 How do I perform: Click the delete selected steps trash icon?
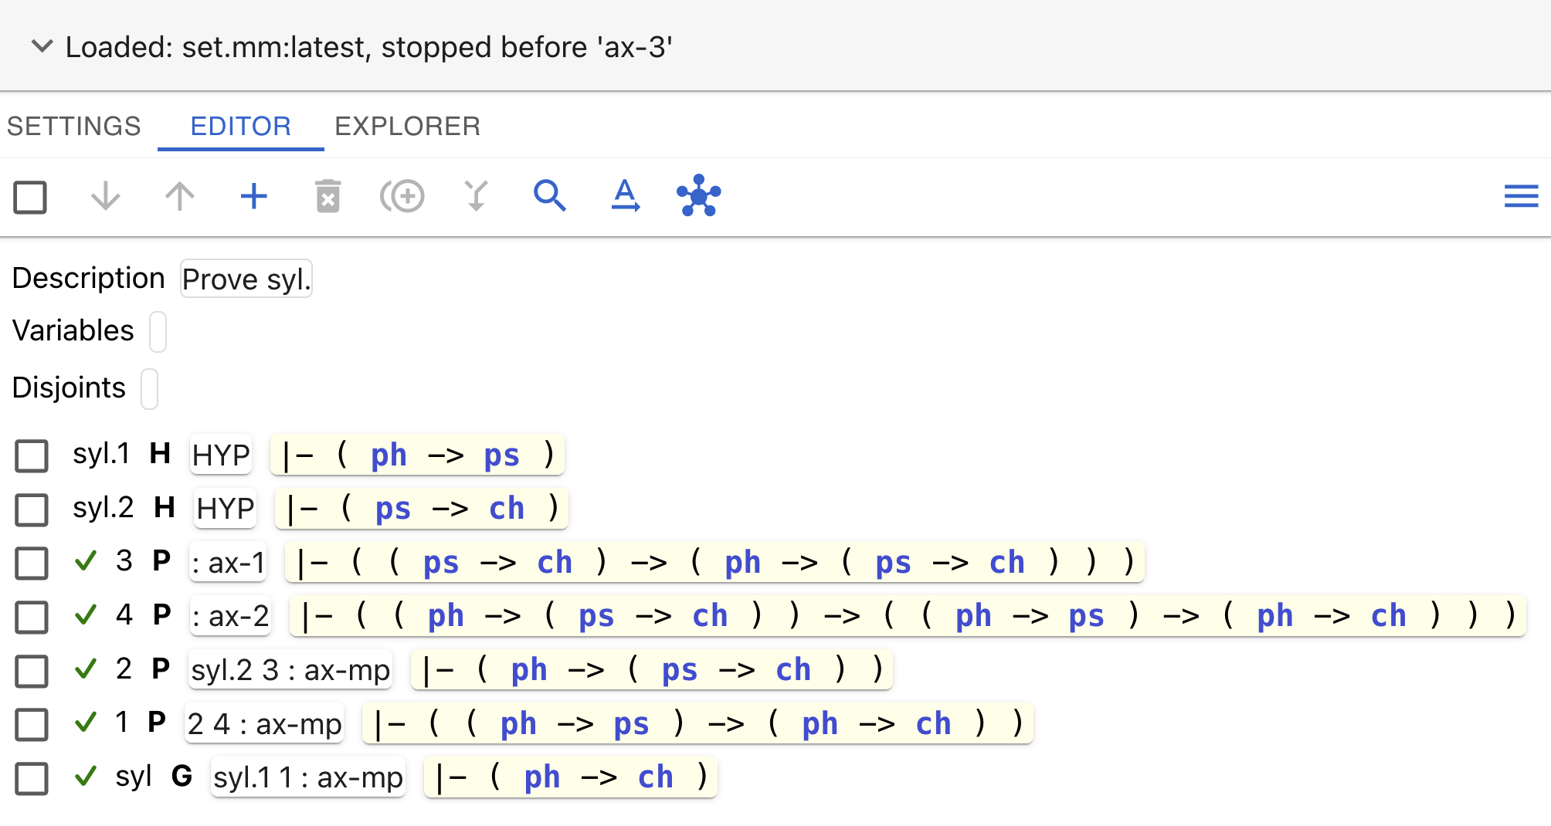click(328, 196)
